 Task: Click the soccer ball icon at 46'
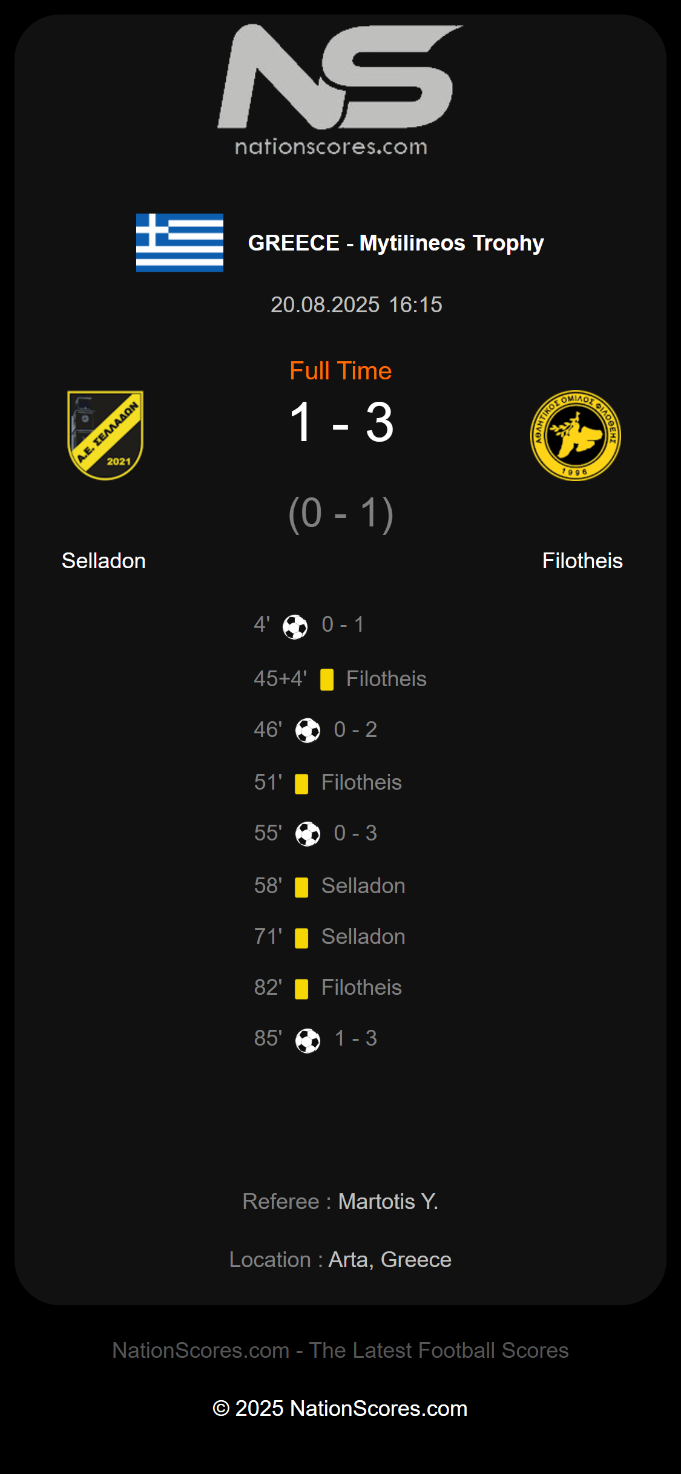(308, 730)
